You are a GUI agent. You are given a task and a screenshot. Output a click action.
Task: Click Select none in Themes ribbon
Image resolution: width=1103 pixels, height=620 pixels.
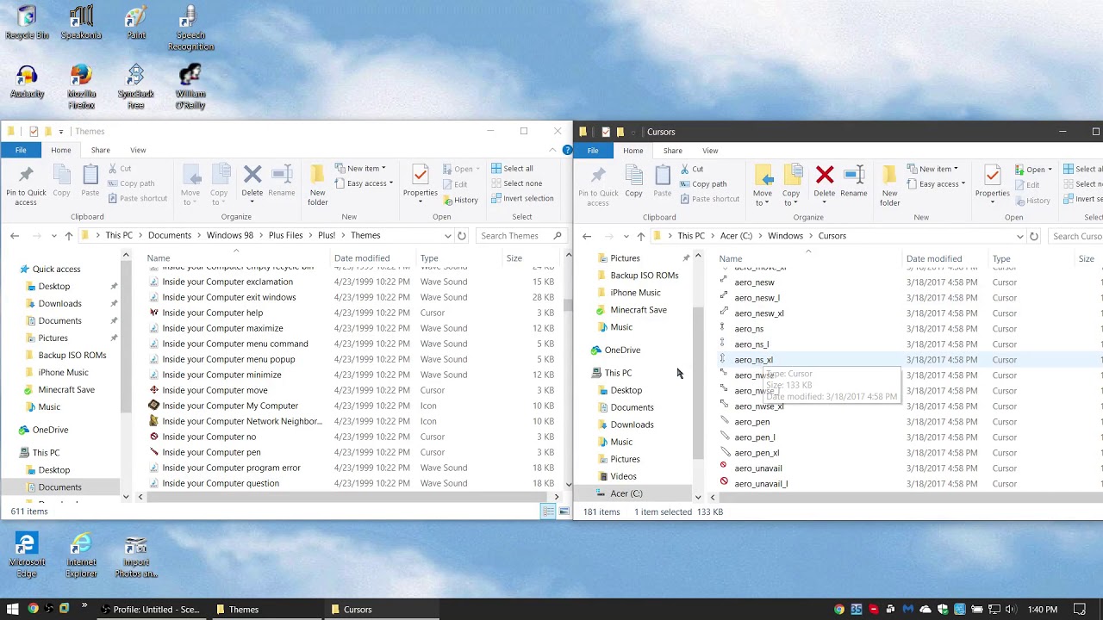tap(516, 183)
